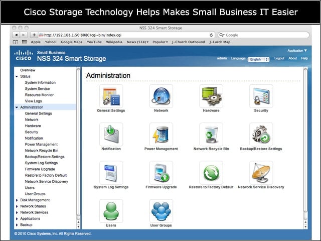
Task: Select Power Management in the sidebar tree
Action: point(41,145)
